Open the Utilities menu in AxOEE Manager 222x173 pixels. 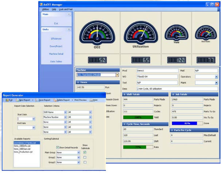(x=45, y=10)
